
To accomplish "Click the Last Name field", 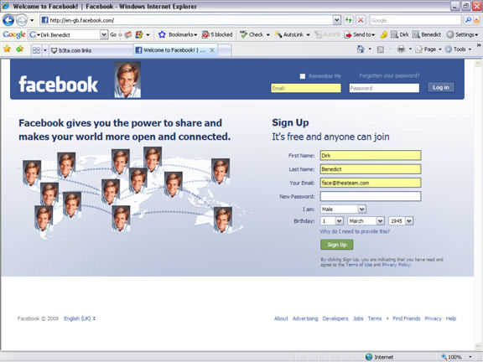I will click(x=371, y=169).
